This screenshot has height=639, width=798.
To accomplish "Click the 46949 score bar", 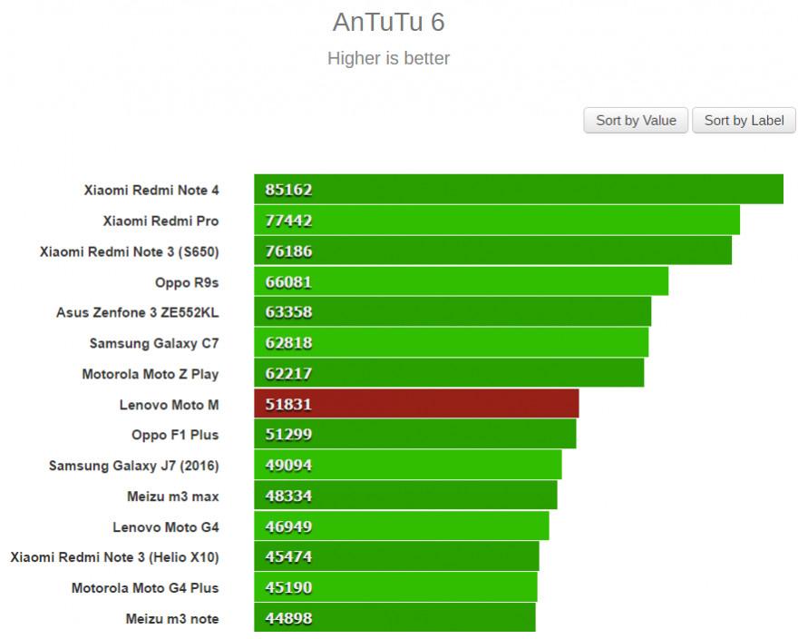I will 402,526.
